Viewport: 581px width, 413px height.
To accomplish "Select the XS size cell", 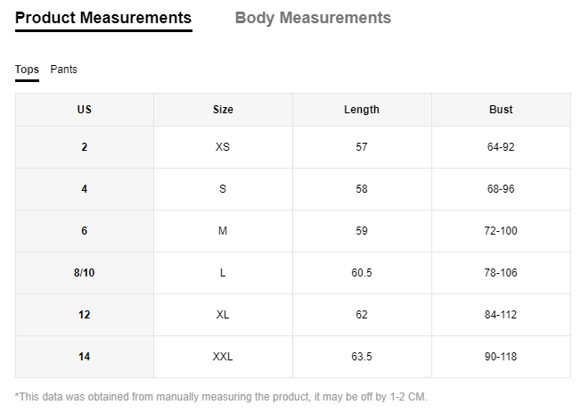I will [x=223, y=147].
